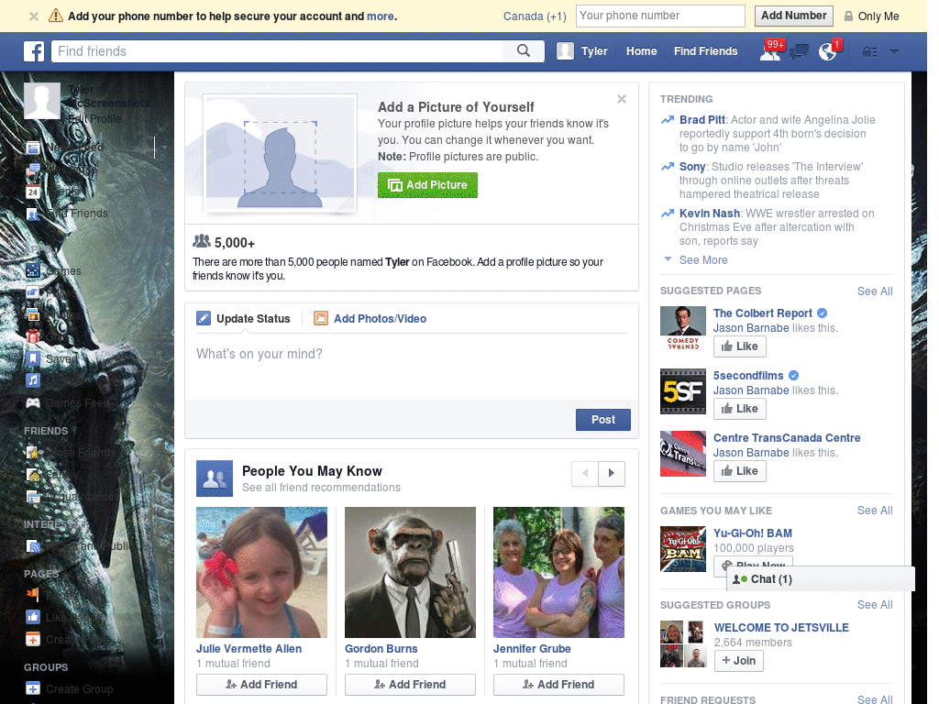Like The Colbert Report page
Viewport: 939px width, 704px height.
click(740, 346)
